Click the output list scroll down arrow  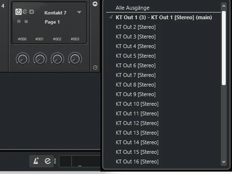pyautogui.click(x=224, y=162)
